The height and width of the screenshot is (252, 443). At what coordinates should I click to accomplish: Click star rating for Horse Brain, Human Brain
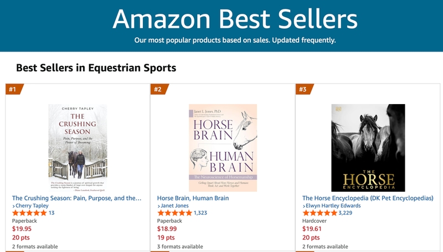(x=174, y=213)
